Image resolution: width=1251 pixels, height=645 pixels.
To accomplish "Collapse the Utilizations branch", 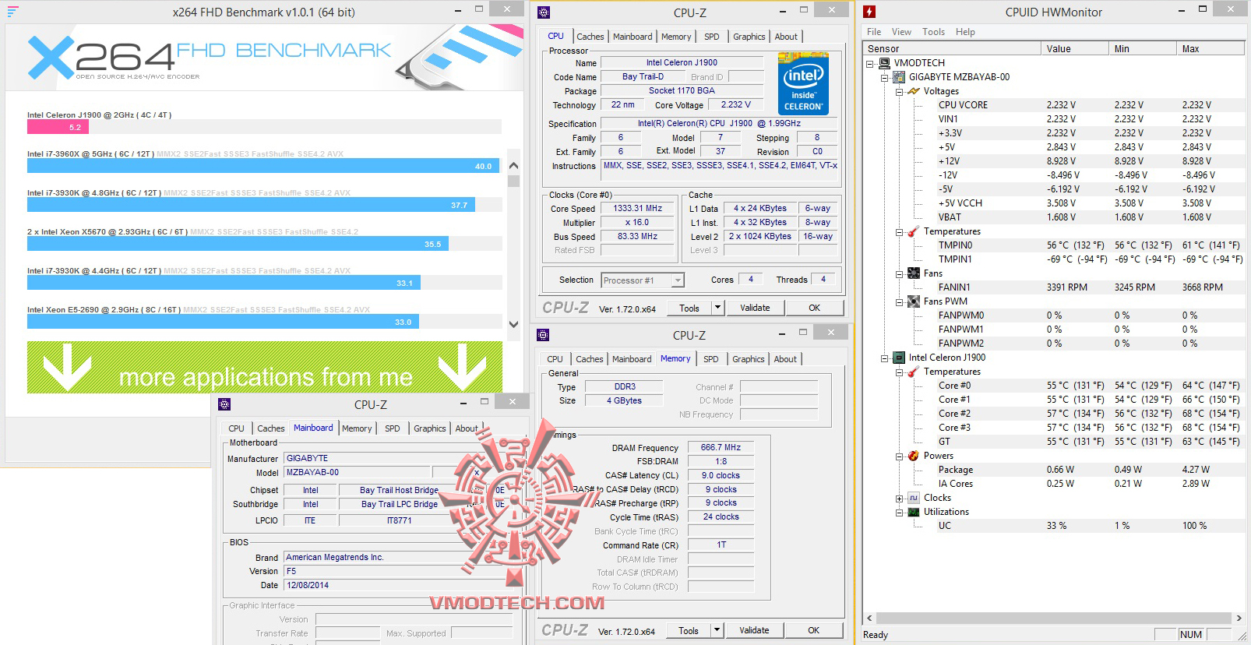I will (x=899, y=513).
